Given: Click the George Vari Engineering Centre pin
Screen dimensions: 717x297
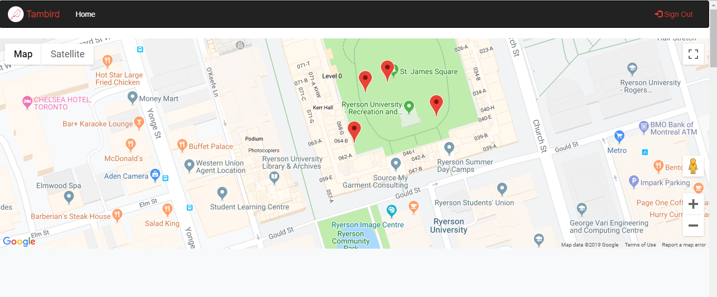Looking at the screenshot, I should (x=581, y=209).
